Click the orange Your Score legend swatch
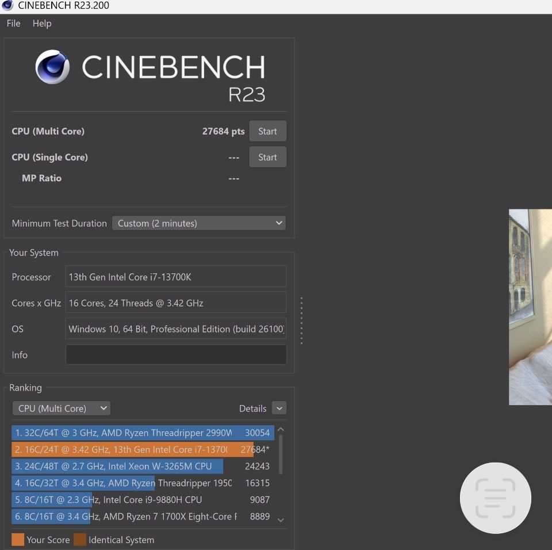 [18, 540]
